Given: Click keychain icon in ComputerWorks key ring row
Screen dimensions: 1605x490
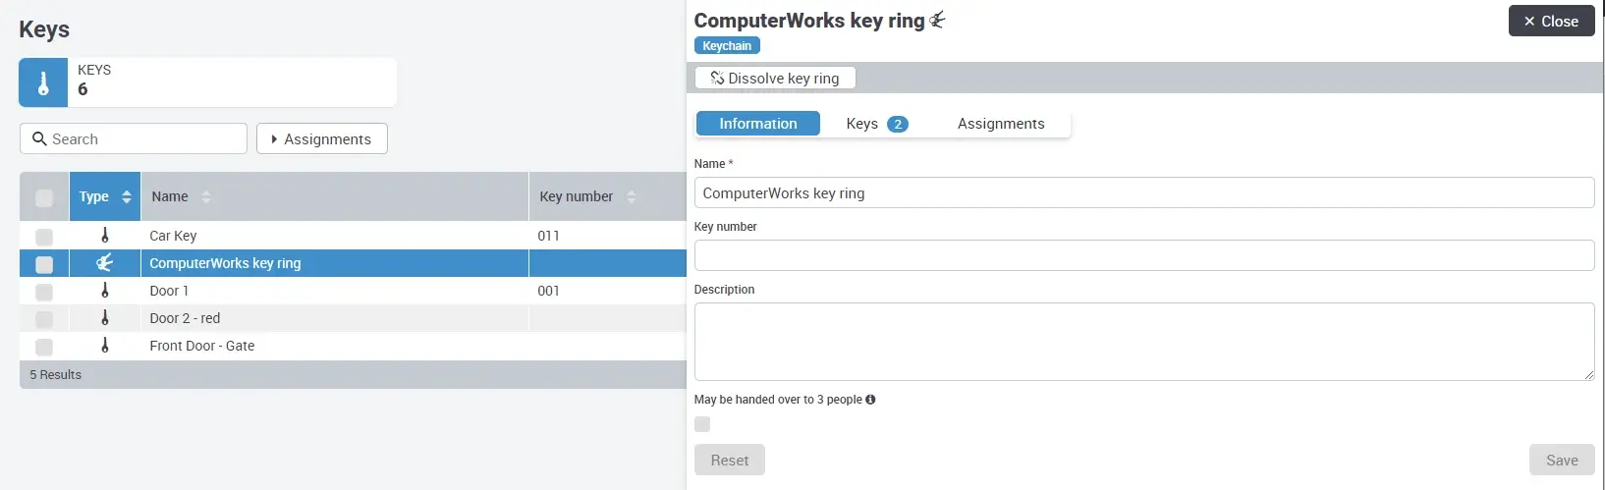Looking at the screenshot, I should [x=104, y=263].
